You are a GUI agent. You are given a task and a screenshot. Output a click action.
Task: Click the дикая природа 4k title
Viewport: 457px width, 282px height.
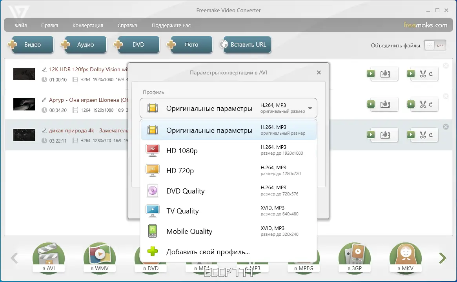click(89, 131)
